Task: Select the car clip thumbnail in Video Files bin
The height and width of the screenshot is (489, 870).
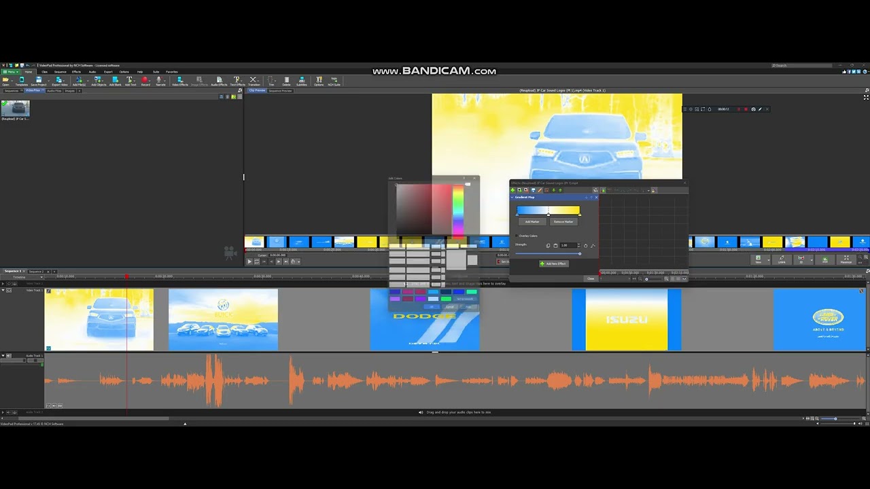Action: [x=15, y=108]
